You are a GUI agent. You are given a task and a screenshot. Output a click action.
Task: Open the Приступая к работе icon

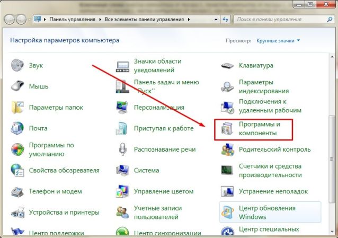(122, 128)
